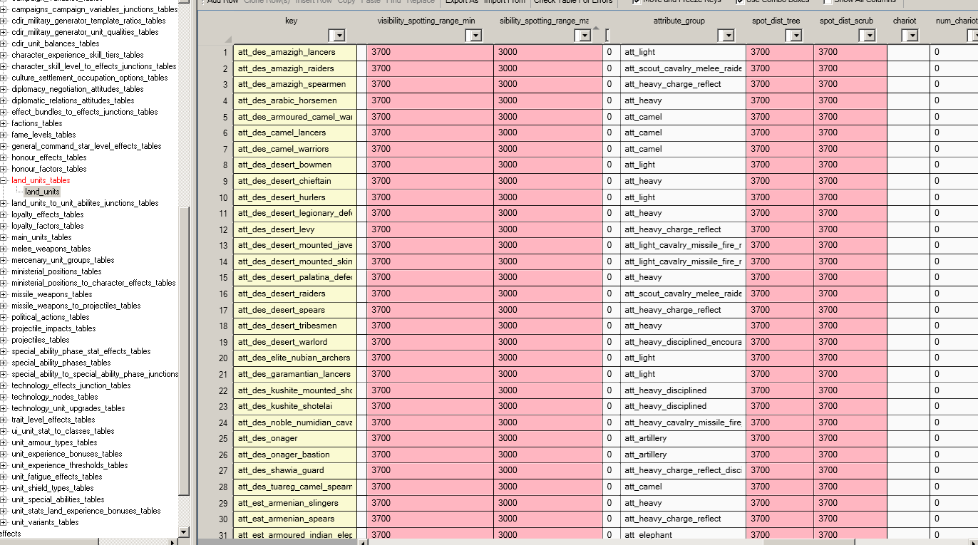The width and height of the screenshot is (978, 545).
Task: Expand the projectiles_tables node
Action: pos(5,340)
